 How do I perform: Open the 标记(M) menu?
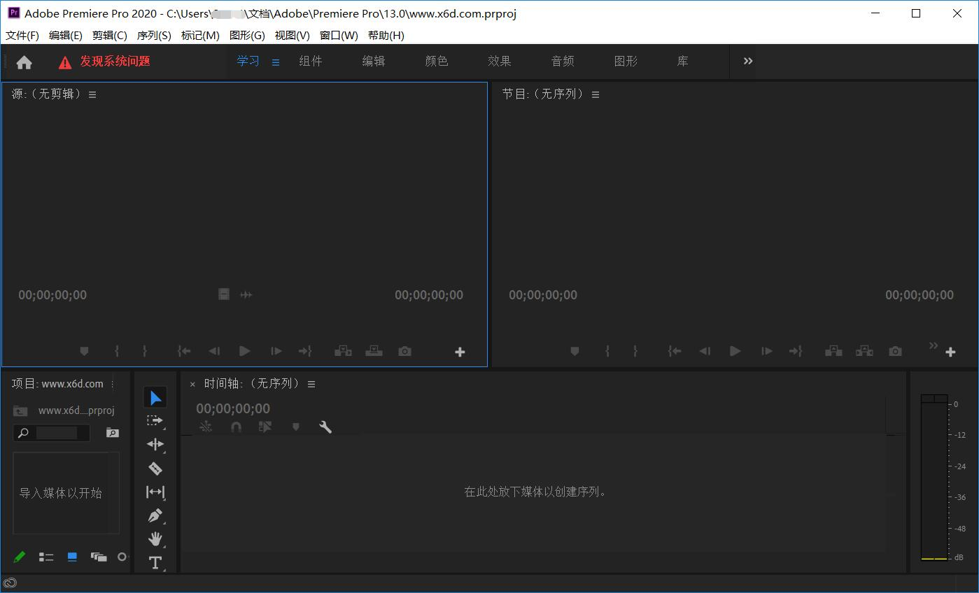point(200,36)
